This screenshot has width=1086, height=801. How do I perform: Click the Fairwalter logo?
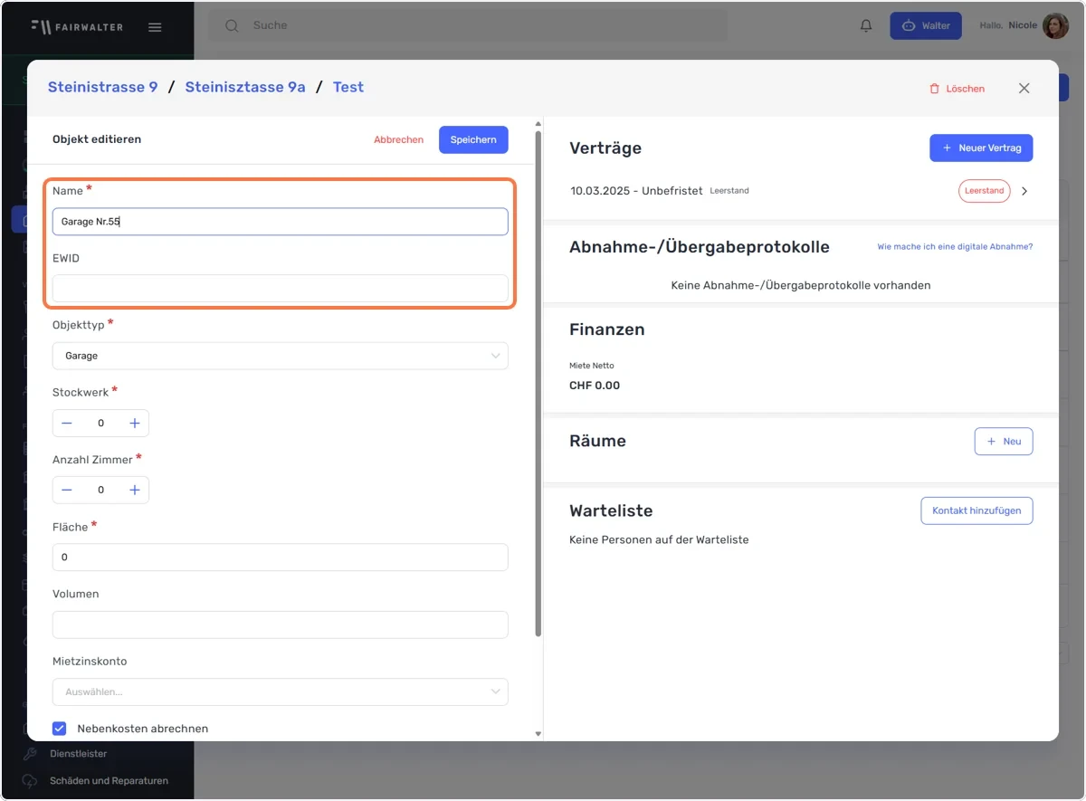[77, 26]
